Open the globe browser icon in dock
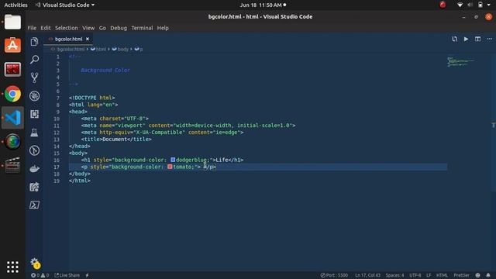 12,141
